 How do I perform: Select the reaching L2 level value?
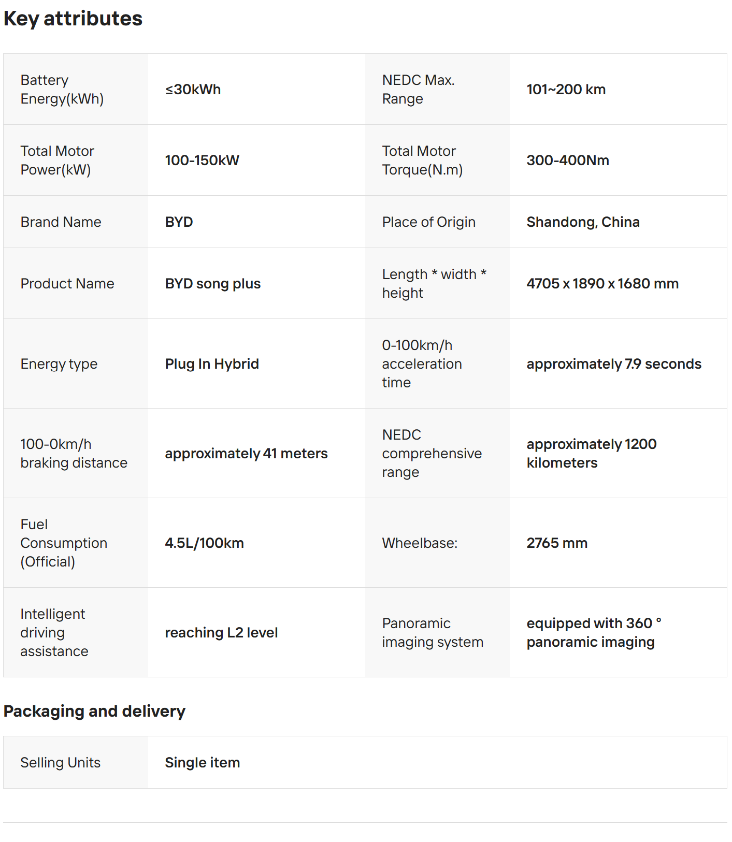[222, 633]
